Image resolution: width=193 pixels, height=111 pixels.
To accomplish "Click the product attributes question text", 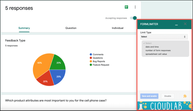I will pyautogui.click(x=56, y=101).
